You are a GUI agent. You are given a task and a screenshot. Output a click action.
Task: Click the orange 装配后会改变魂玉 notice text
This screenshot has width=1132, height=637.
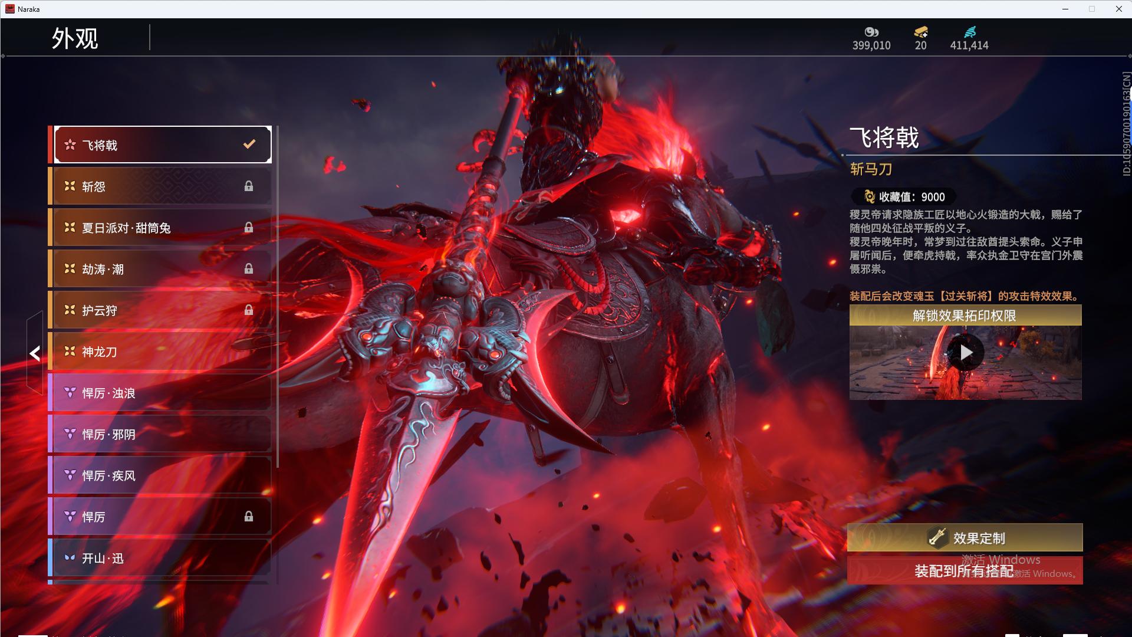tap(965, 296)
